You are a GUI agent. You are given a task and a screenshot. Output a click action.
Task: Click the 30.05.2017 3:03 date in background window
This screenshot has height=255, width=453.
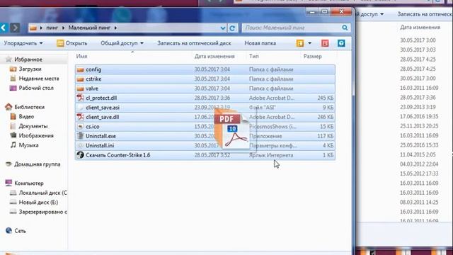(418, 50)
